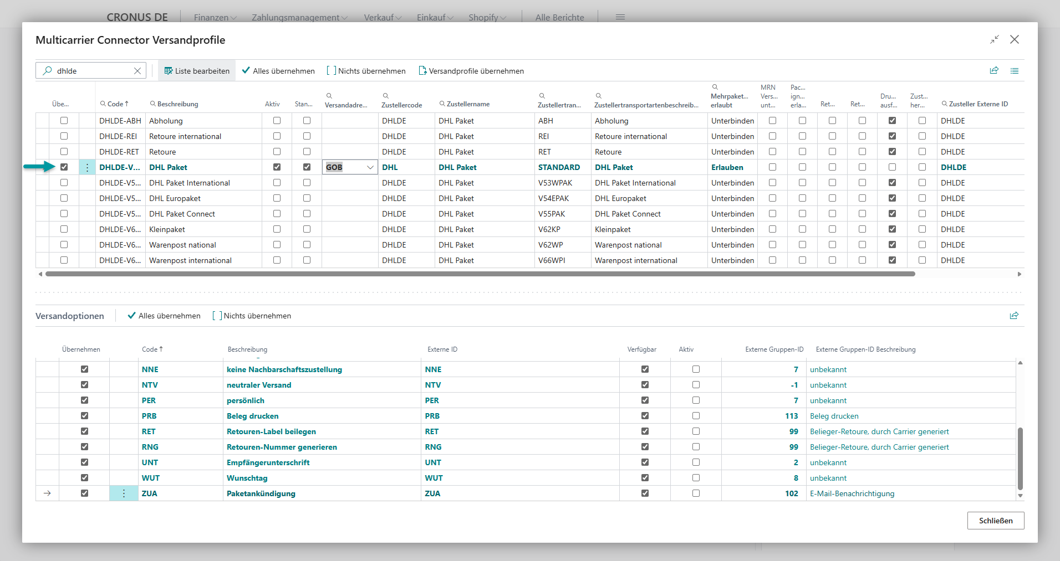
Task: Untick Übernehmen checkbox for DHL Paket row
Action: pyautogui.click(x=64, y=167)
